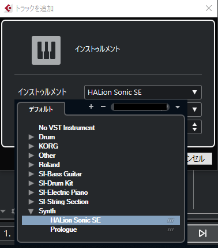This screenshot has width=218, height=248.
Task: Click the Synth folder label
Action: 47,211
